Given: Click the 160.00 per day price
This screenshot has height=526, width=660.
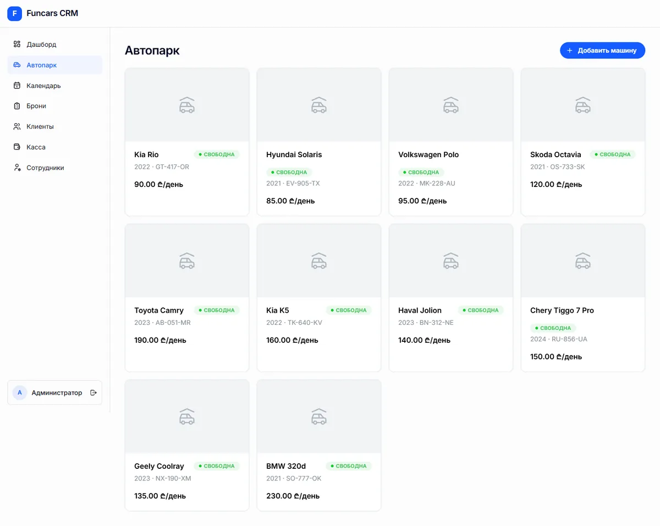Looking at the screenshot, I should coord(292,340).
